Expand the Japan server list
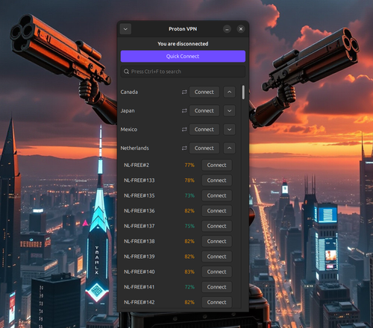The width and height of the screenshot is (373, 328). pos(229,111)
